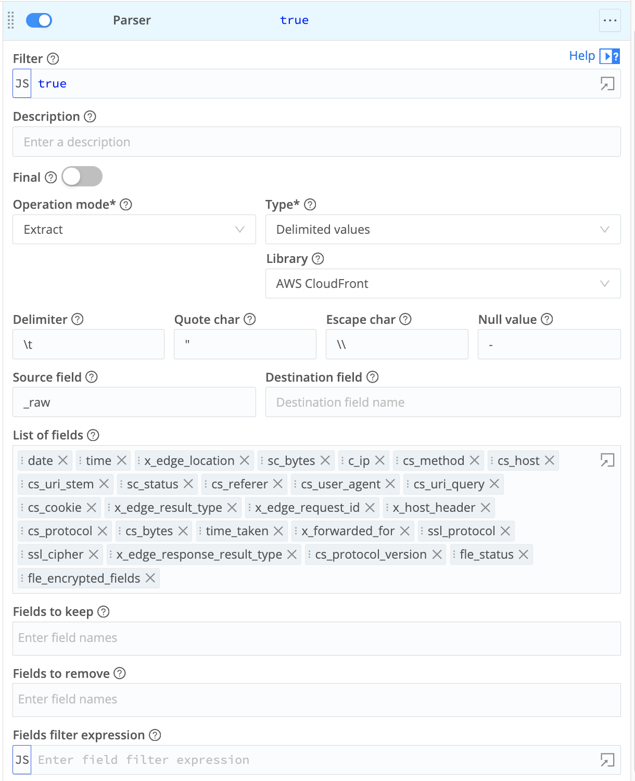The height and width of the screenshot is (781, 635).
Task: Click the help icon next to Delimiter
Action: click(78, 320)
